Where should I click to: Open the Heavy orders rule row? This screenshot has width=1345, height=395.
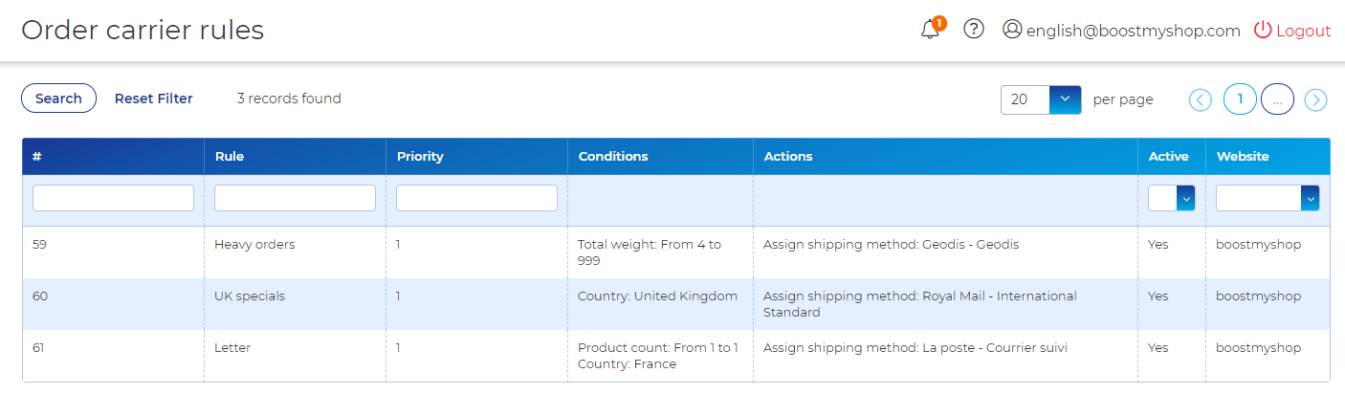[x=254, y=245]
